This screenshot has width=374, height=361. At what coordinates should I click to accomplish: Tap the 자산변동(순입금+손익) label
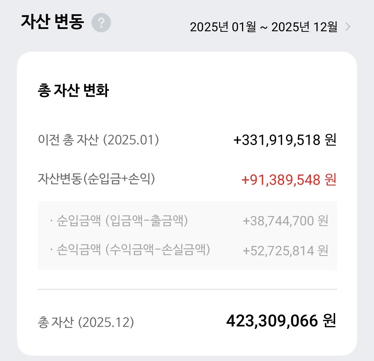(x=96, y=179)
